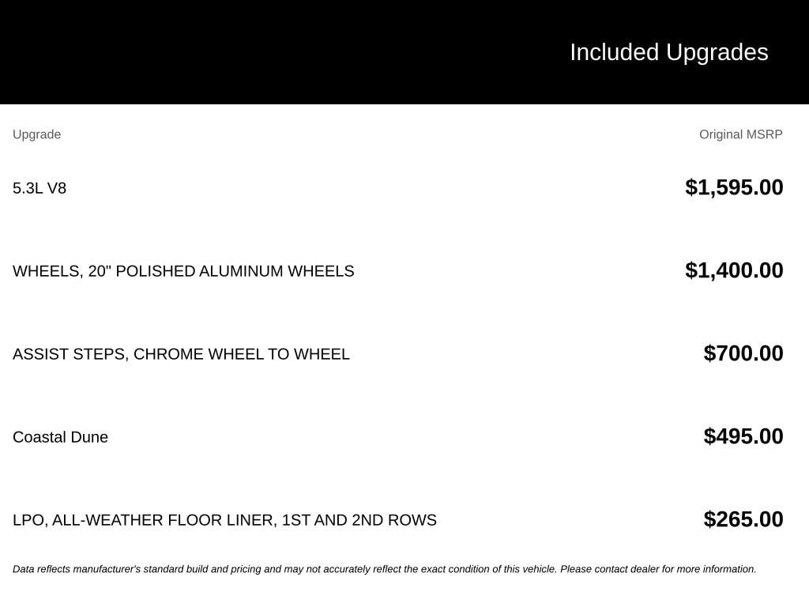Click the $265.00 price value
This screenshot has width=809, height=607.
point(743,520)
